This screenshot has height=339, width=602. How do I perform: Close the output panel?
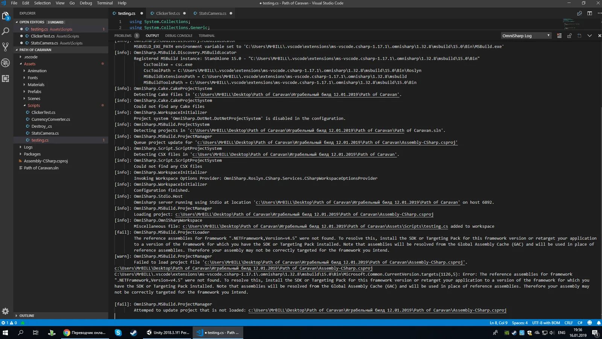point(599,36)
